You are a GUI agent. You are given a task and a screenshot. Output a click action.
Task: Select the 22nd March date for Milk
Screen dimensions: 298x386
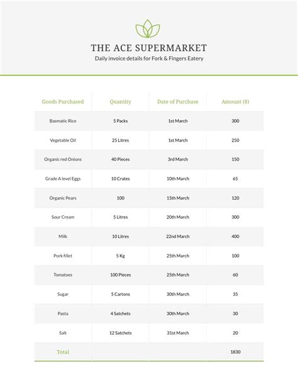coord(178,236)
